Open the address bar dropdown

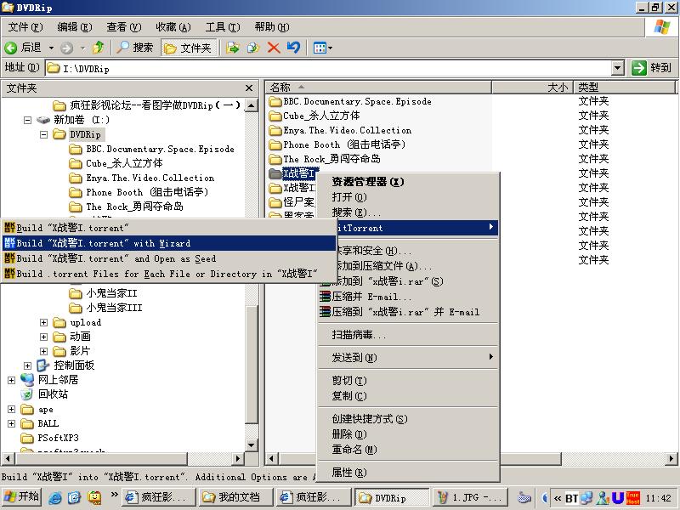(x=618, y=68)
